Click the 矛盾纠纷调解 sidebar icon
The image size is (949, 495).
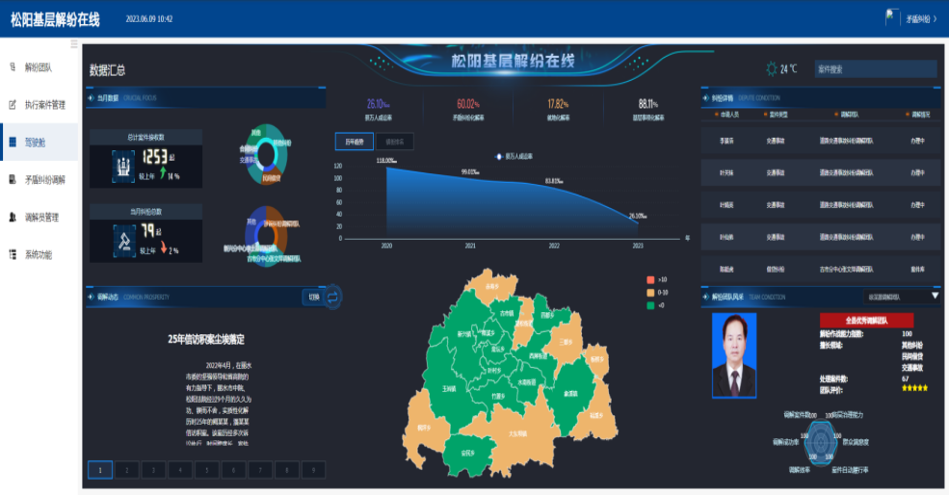[13, 180]
